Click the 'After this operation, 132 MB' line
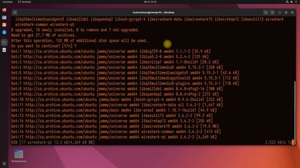The image size is (300, 168). coord(79,41)
